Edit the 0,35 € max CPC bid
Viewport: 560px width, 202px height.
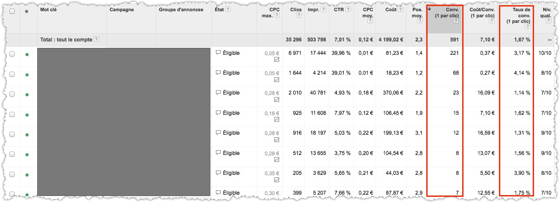click(272, 173)
